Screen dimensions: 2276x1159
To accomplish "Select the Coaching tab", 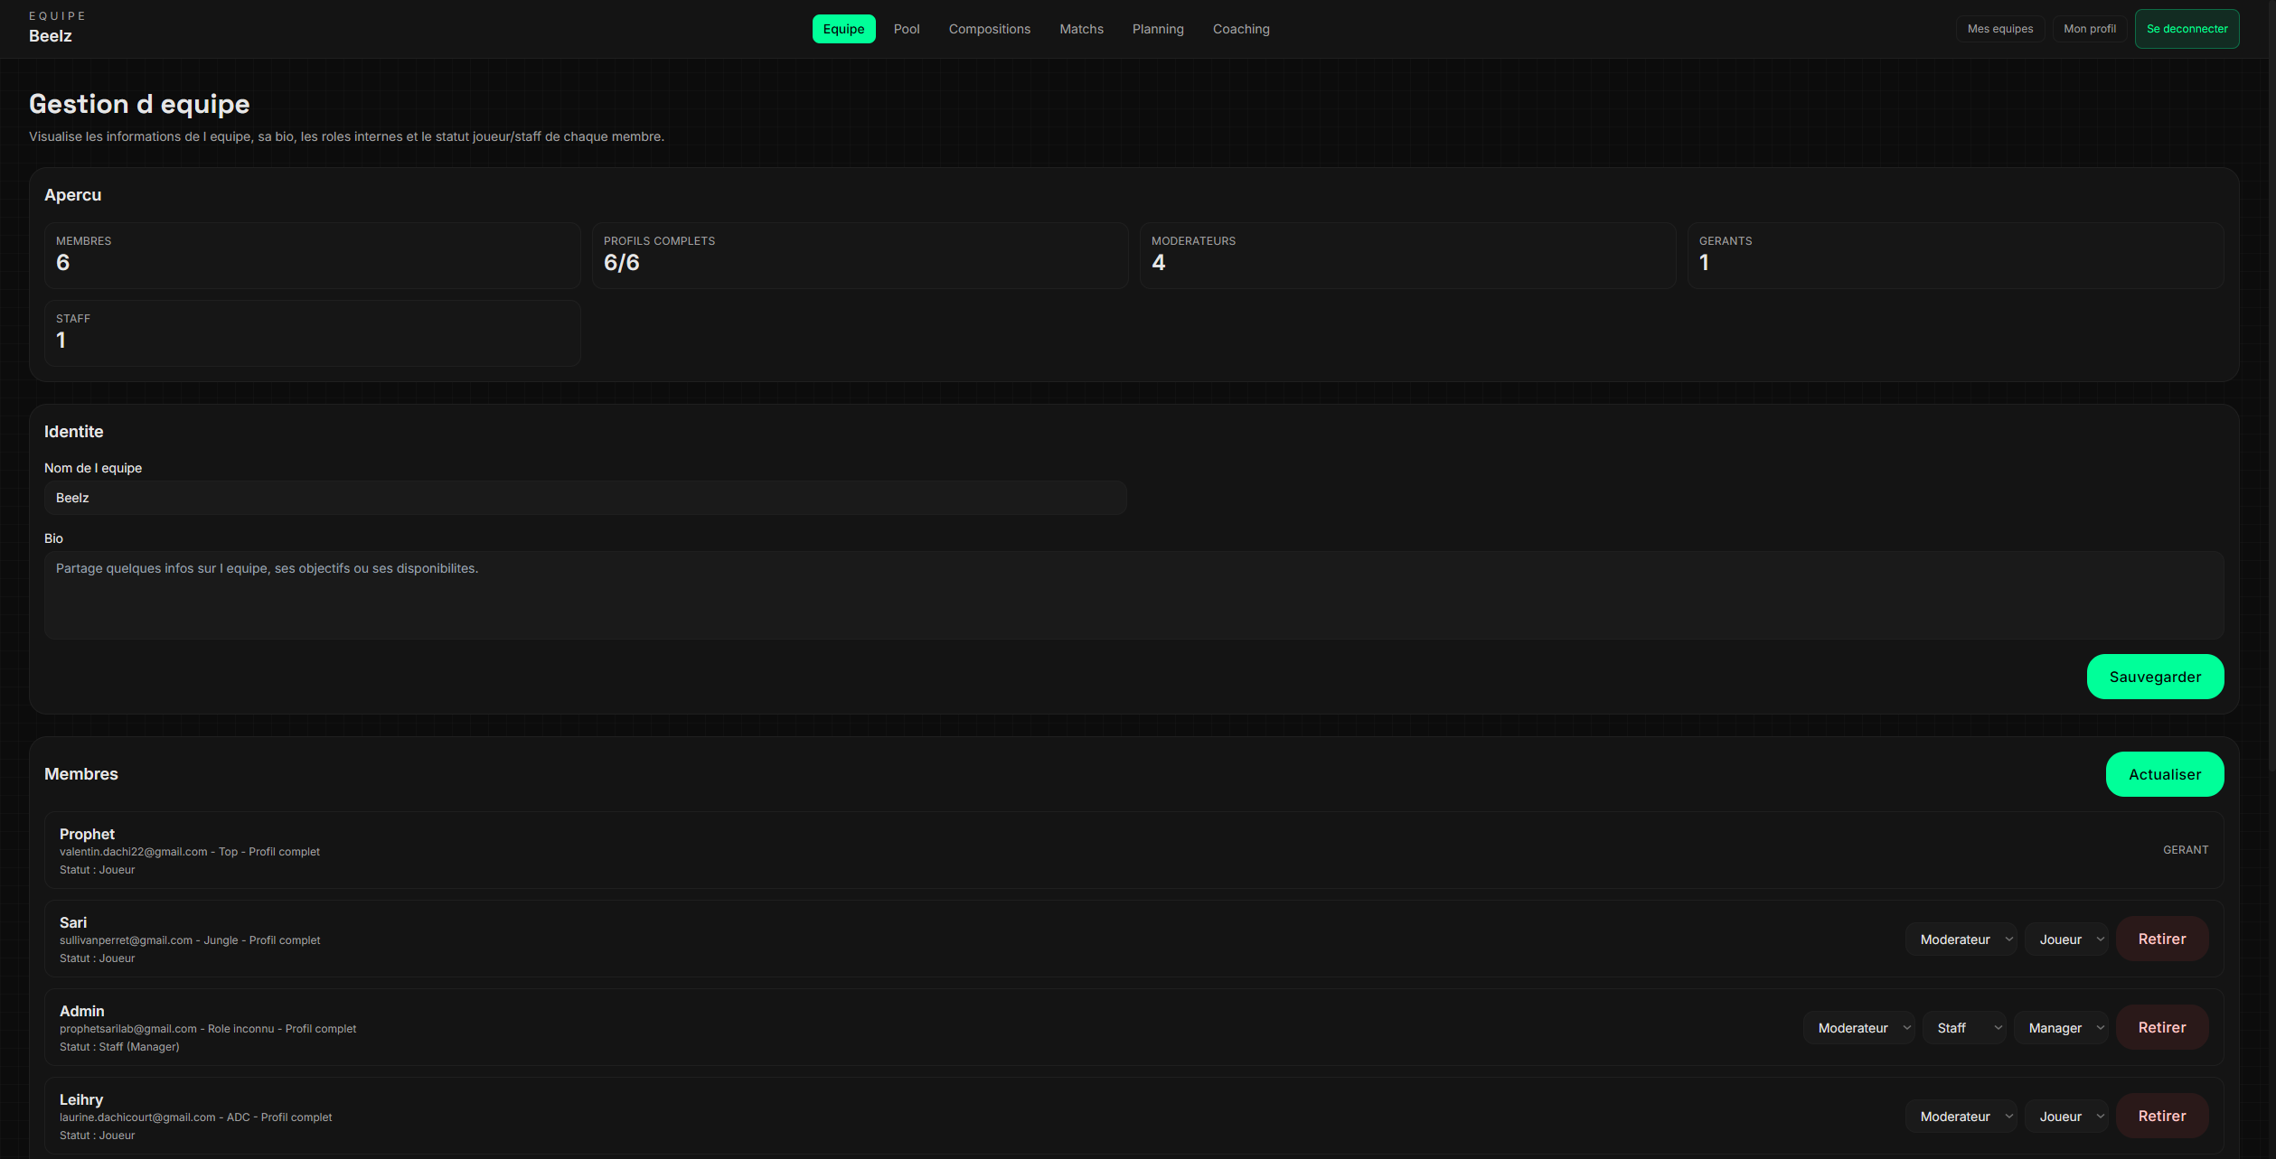I will (x=1240, y=29).
